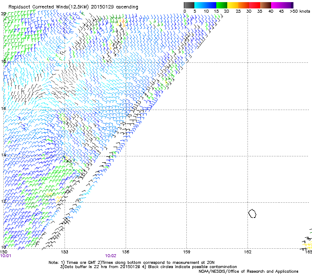Pick the brown 35-40 knots legend swatch

[x=266, y=5]
